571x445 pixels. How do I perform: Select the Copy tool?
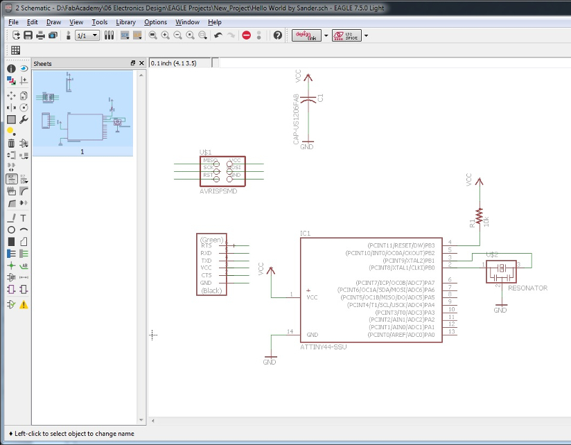[x=24, y=96]
